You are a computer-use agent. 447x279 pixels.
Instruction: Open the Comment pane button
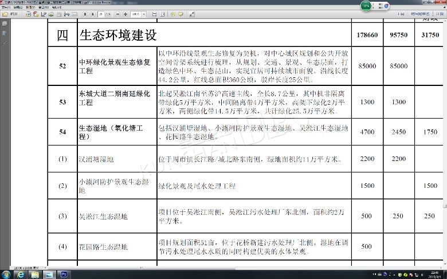pyautogui.click(x=440, y=14)
